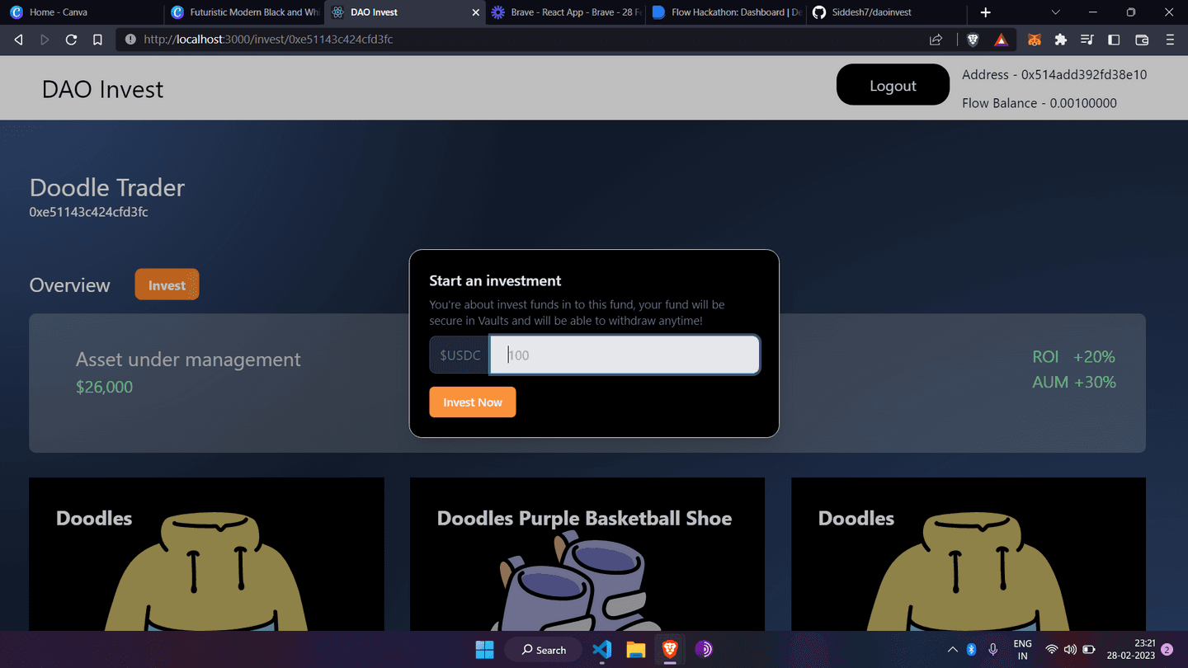
Task: Open the Brave Shields lion icon
Action: click(x=973, y=40)
